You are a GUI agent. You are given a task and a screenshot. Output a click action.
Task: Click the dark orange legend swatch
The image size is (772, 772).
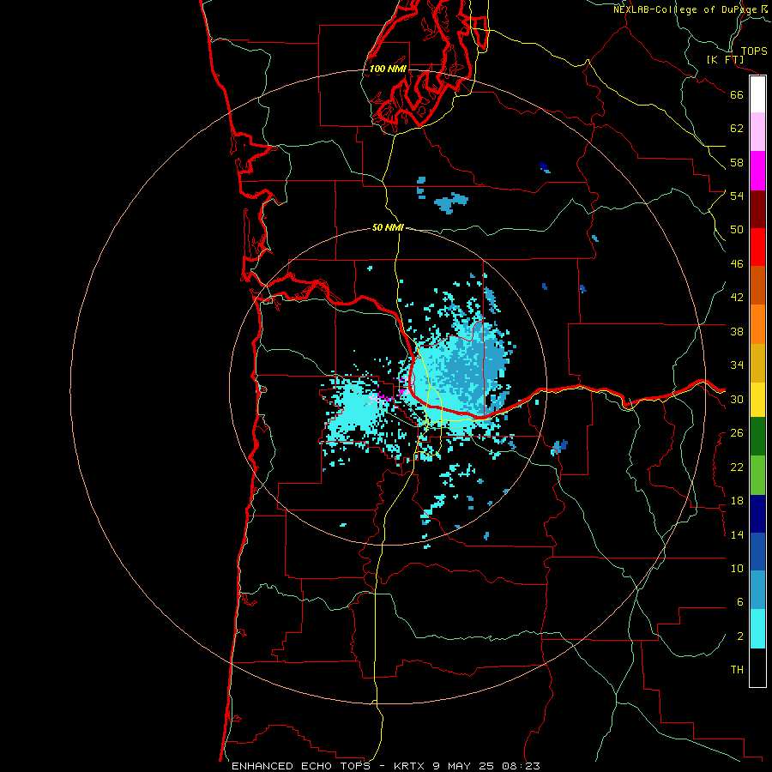tap(757, 286)
